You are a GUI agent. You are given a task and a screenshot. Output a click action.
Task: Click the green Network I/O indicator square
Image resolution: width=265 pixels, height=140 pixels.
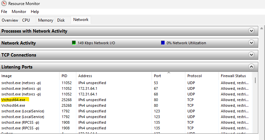pos(74,43)
